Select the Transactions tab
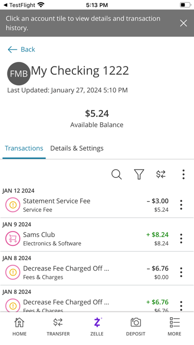 [24, 148]
